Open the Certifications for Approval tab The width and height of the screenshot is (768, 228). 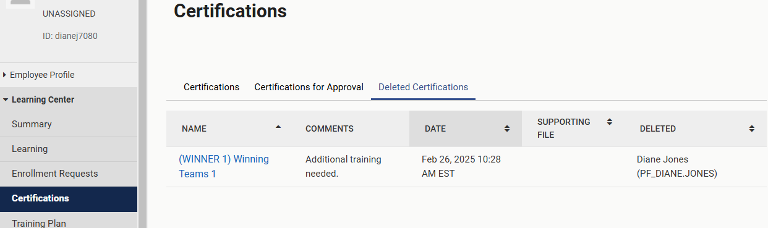[x=309, y=87]
